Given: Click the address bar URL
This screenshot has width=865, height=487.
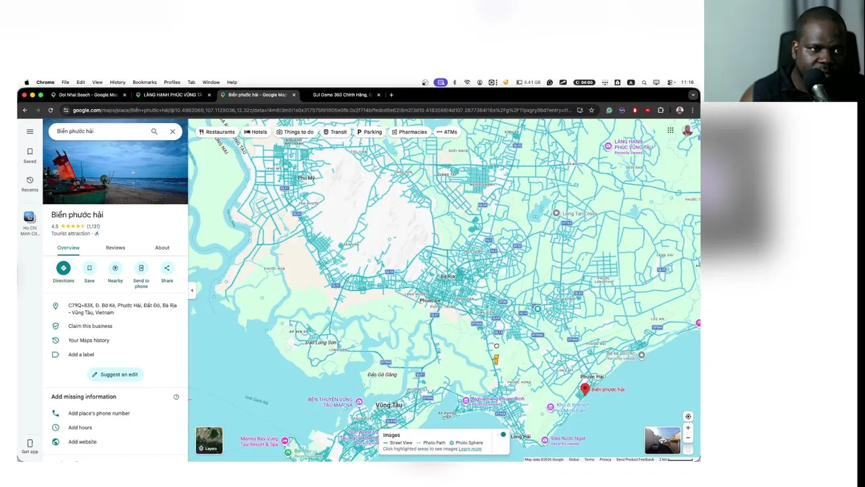Looking at the screenshot, I should (322, 110).
